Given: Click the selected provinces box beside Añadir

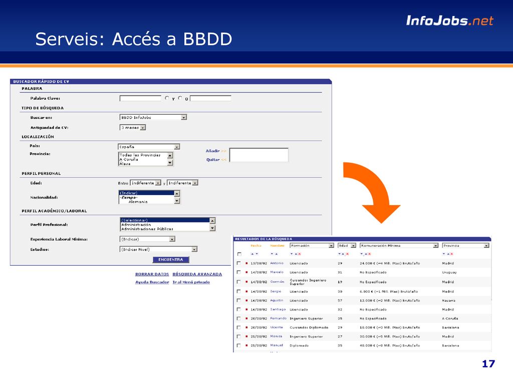Looking at the screenshot, I should point(259,155).
